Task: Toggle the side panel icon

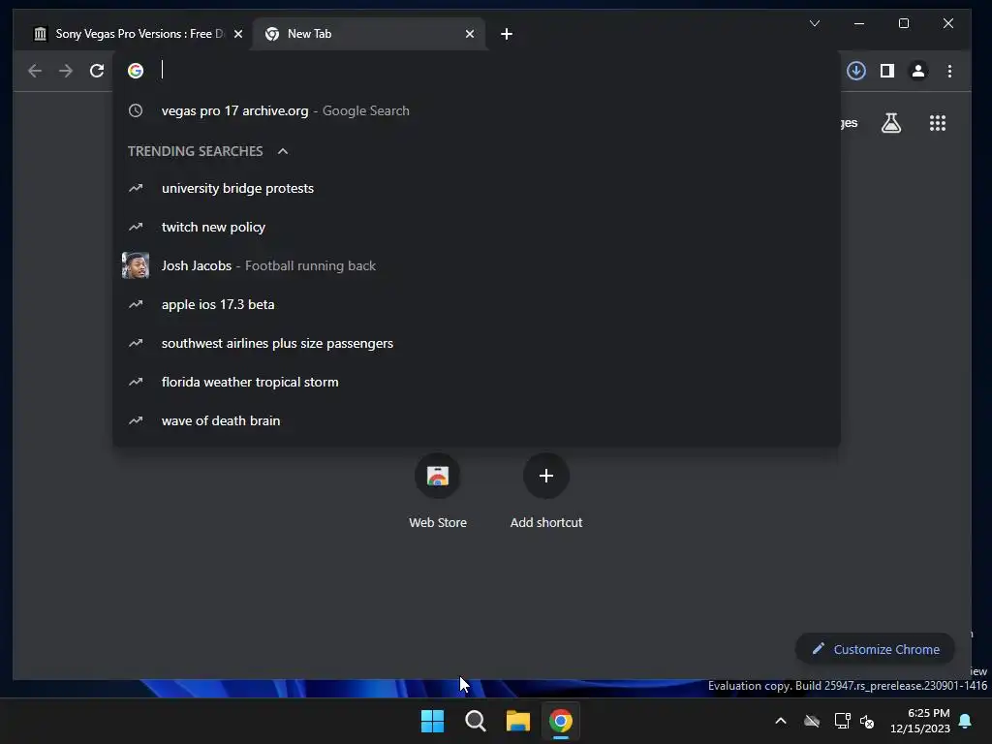Action: pyautogui.click(x=887, y=71)
